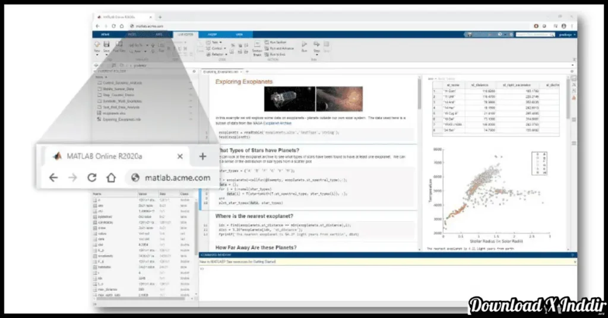
Task: Select the LIVE EDITOR ribbon tab
Action: click(185, 34)
